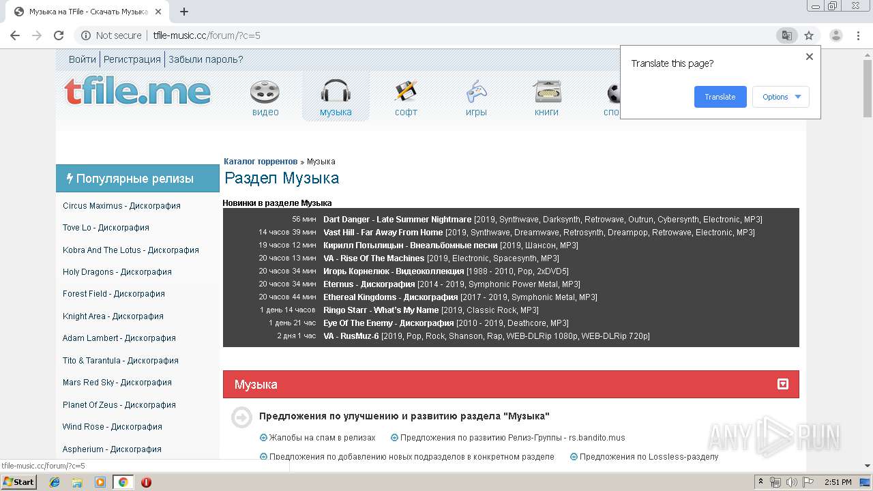Click the arrow icon beside Предложения по улучшению
The image size is (873, 491).
click(241, 417)
